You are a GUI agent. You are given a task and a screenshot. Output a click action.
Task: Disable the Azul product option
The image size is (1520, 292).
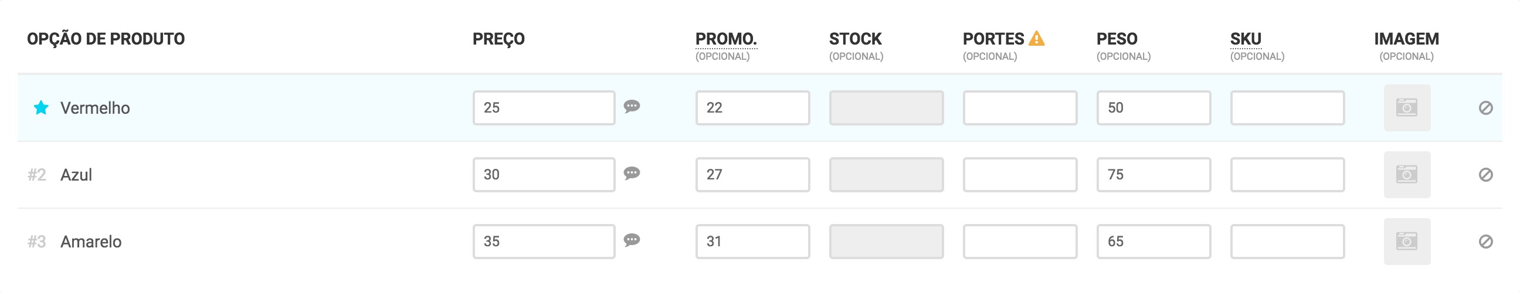coord(1485,175)
